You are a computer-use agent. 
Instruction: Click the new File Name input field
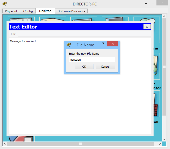pyautogui.click(x=92, y=59)
